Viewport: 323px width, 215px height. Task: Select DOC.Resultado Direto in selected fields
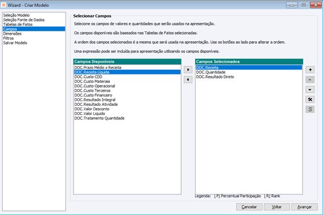click(249, 77)
